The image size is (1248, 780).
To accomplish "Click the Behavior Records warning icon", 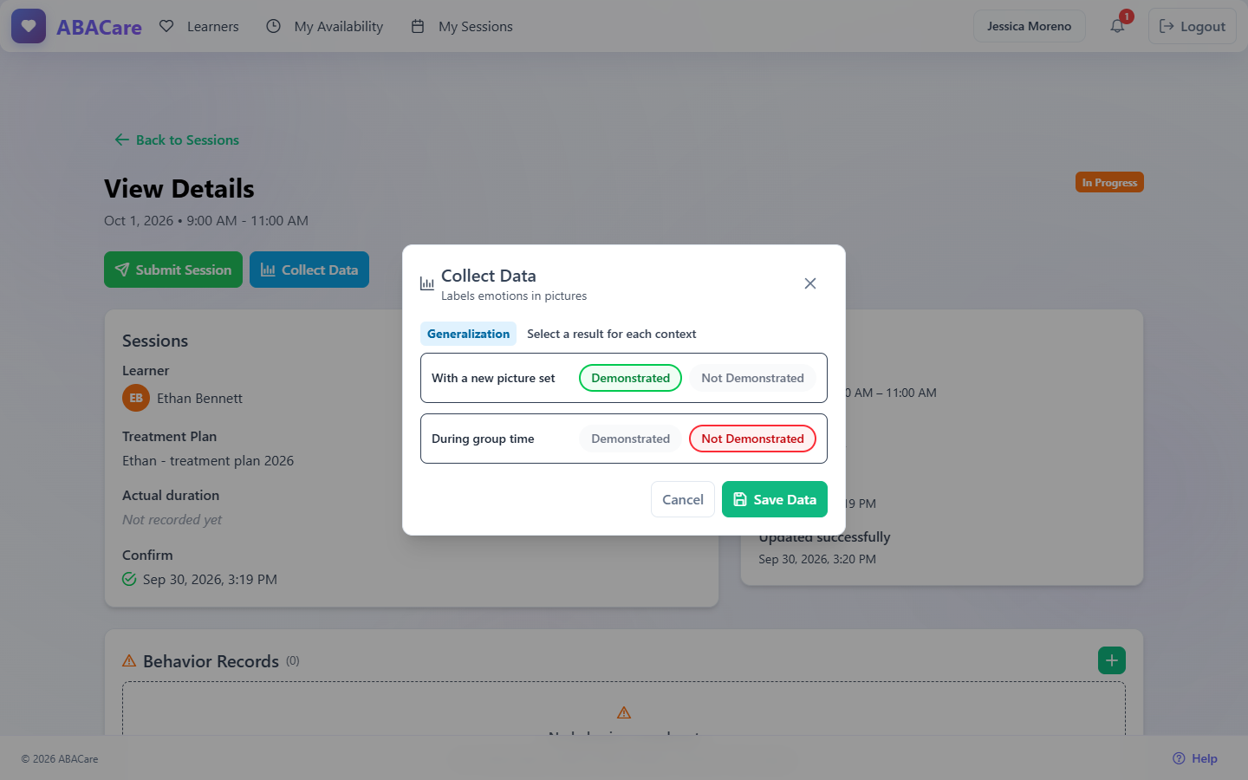I will coord(129,660).
